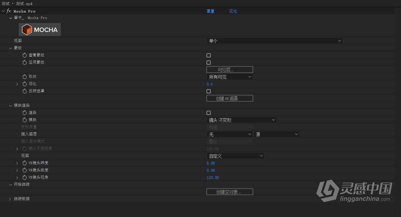Viewport: 401px width, 217px height.
Task: Click the dimmed 插入不透明度 stopwatch
Action: 24,148
